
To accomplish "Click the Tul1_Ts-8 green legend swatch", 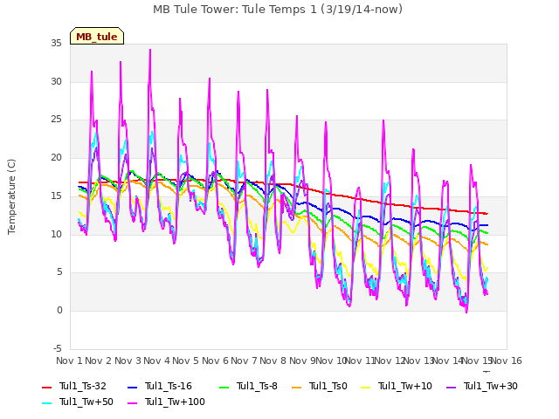I will (x=224, y=388).
